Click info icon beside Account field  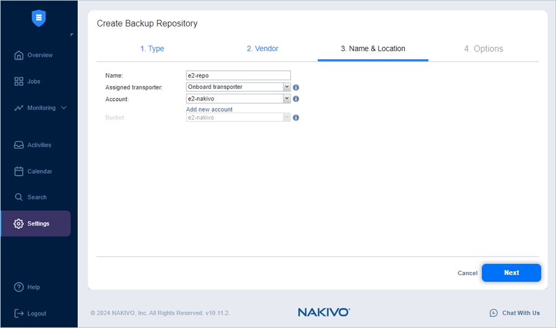click(x=296, y=99)
